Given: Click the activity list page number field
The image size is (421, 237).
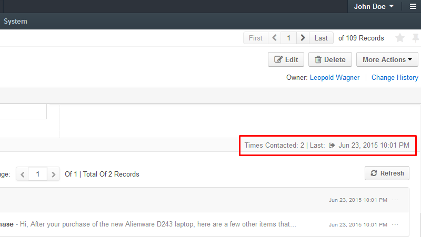Looking at the screenshot, I should 37,174.
